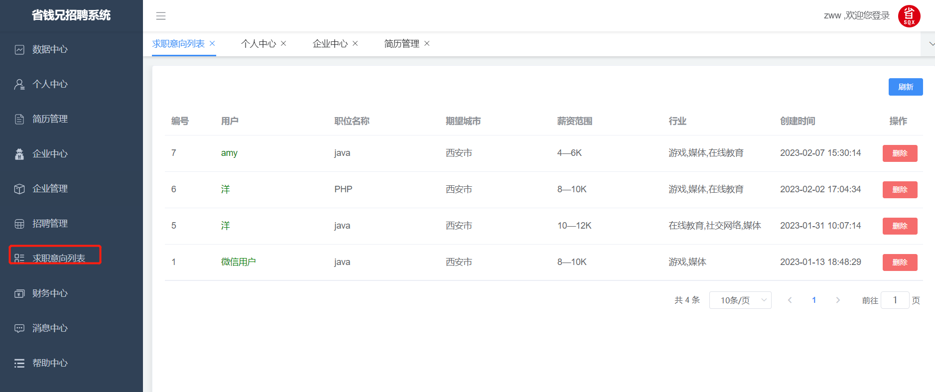This screenshot has height=392, width=935.
Task: Open the 微信用户 user link
Action: pyautogui.click(x=238, y=262)
